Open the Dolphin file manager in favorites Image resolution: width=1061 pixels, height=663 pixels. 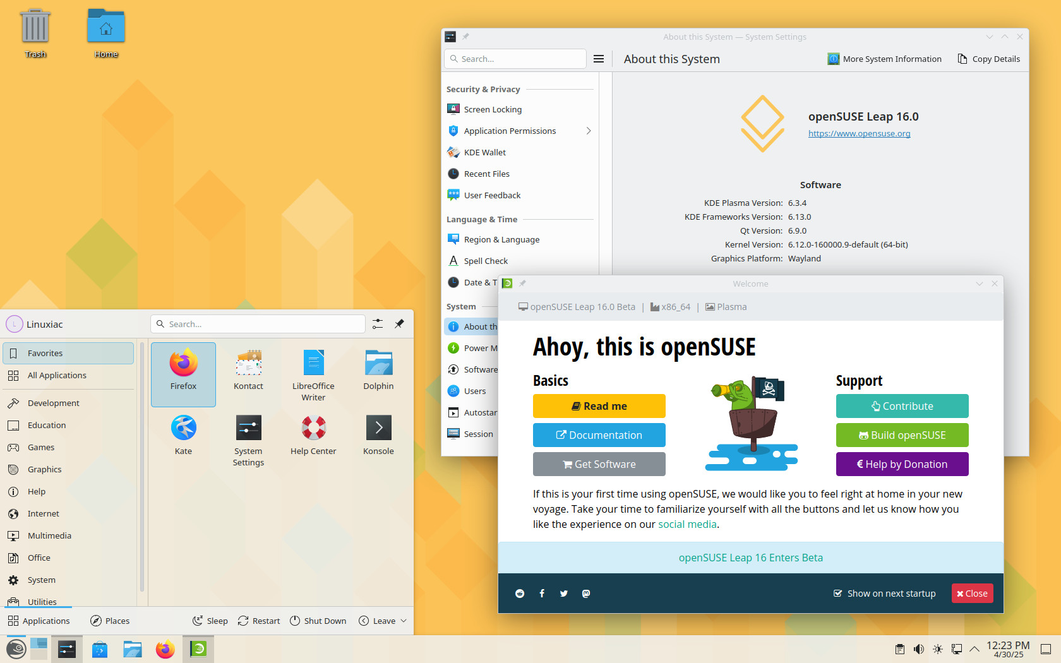point(378,374)
